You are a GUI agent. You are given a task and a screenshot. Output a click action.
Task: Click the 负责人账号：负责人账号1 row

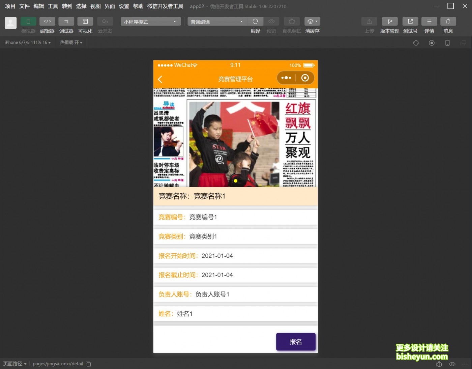235,294
